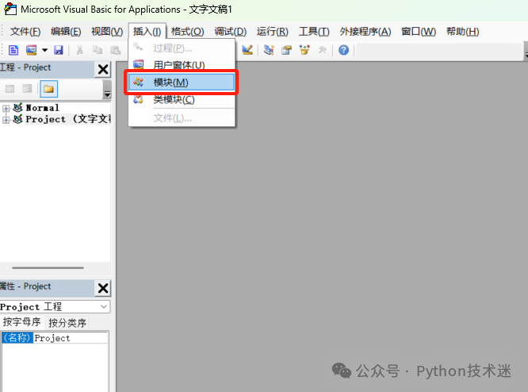The height and width of the screenshot is (392, 528).
Task: Toggle folders view in Project panel
Action: pos(48,89)
